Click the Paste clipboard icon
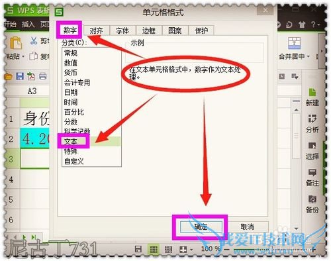The width and height of the screenshot is (331, 261). [16, 43]
